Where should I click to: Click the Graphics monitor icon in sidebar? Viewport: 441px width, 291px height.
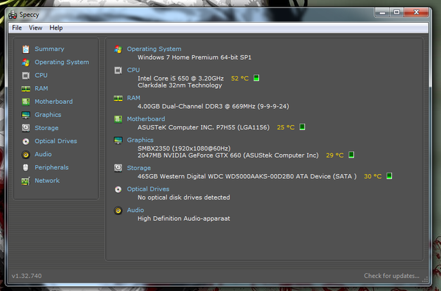(25, 115)
